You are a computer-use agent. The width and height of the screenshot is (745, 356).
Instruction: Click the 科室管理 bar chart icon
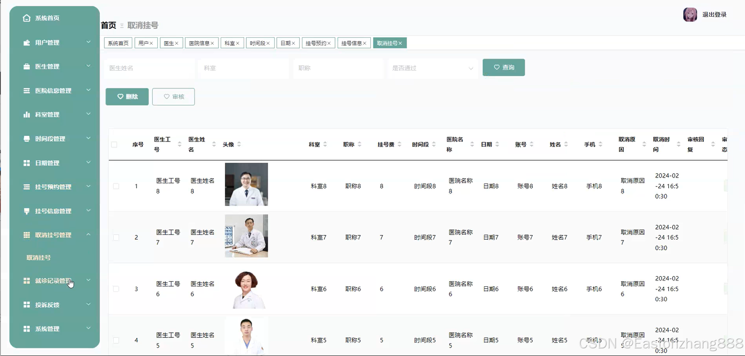pos(26,115)
